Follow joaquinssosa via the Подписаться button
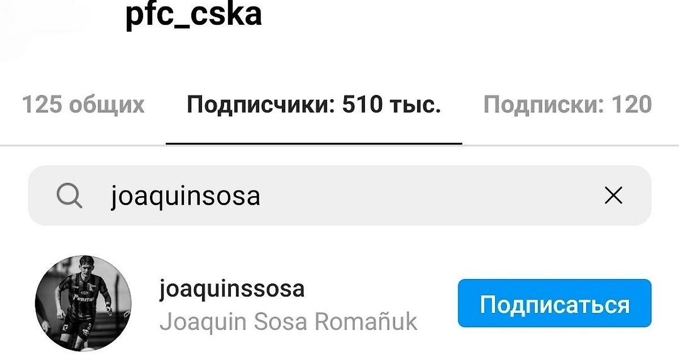The width and height of the screenshot is (679, 356). point(555,303)
